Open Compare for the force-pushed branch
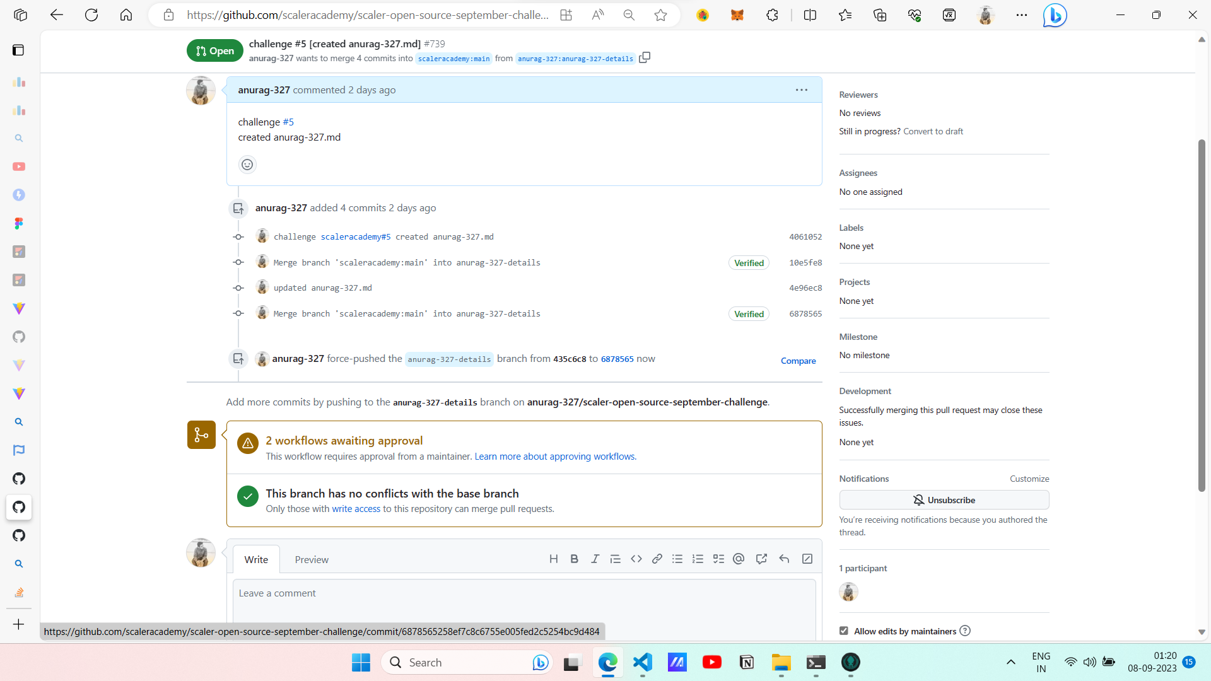1211x681 pixels. (798, 360)
